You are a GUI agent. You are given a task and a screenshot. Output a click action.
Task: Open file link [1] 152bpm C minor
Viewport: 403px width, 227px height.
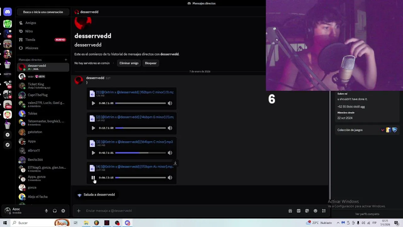coord(135,92)
